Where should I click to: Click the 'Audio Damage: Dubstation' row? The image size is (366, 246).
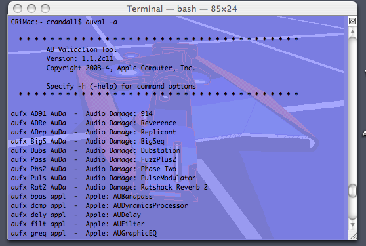(96, 150)
